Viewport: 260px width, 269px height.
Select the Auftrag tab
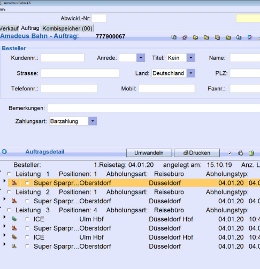click(x=30, y=28)
